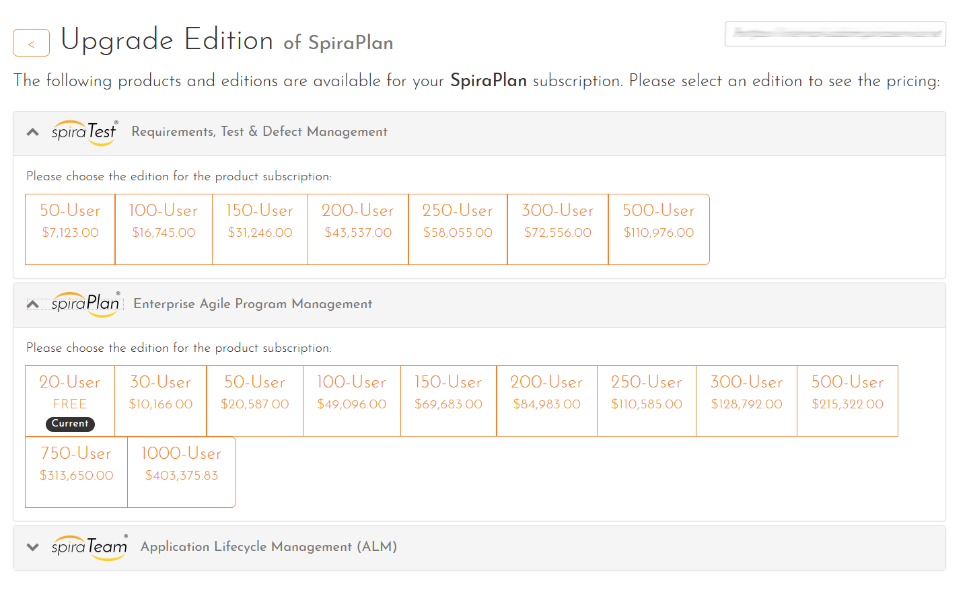Click the SpiraTest logo

[x=84, y=132]
